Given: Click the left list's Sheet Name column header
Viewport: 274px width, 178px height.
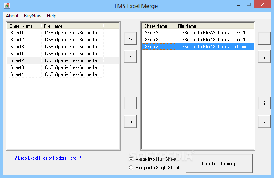Looking at the screenshot, I should 24,26.
